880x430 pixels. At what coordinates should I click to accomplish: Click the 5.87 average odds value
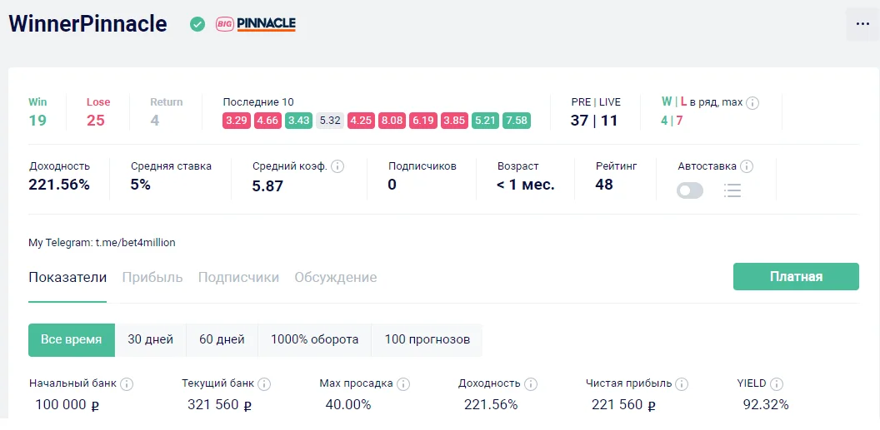coord(267,185)
